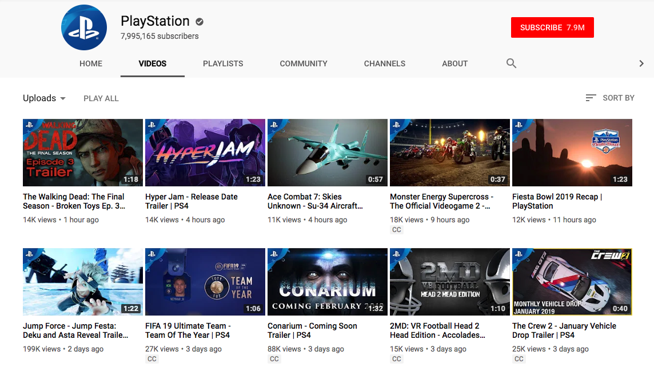The width and height of the screenshot is (654, 375).
Task: Click title 'Jump Force - Jump Festa: Deku and Asta'
Action: click(75, 330)
